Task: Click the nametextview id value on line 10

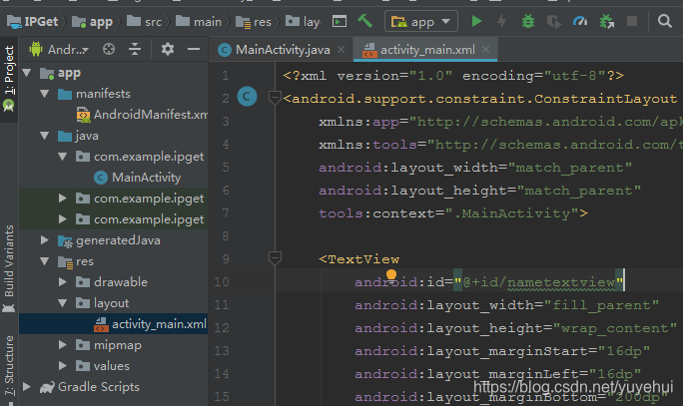Action: tap(560, 282)
